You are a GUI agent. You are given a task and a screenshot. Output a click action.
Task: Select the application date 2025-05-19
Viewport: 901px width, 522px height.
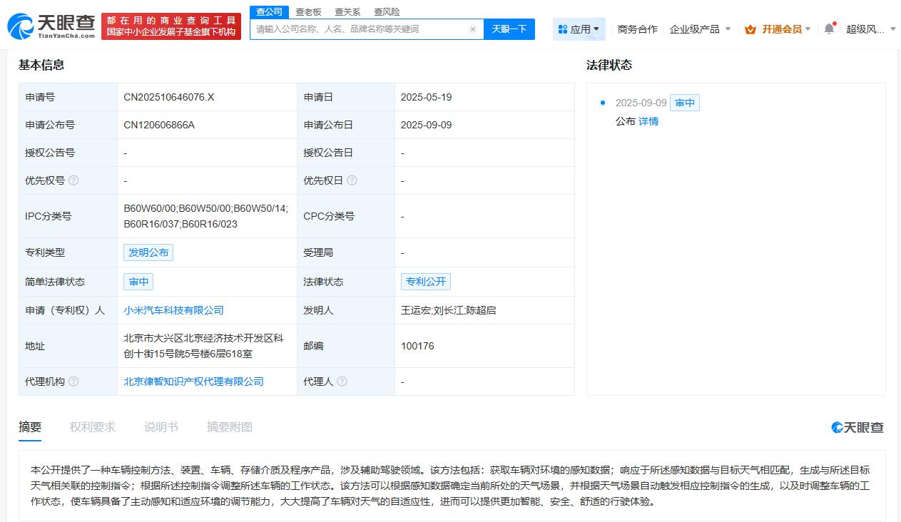click(426, 97)
